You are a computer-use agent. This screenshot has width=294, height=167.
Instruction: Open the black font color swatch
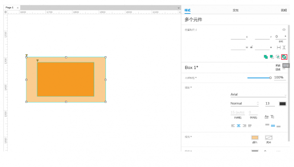[x=283, y=104]
